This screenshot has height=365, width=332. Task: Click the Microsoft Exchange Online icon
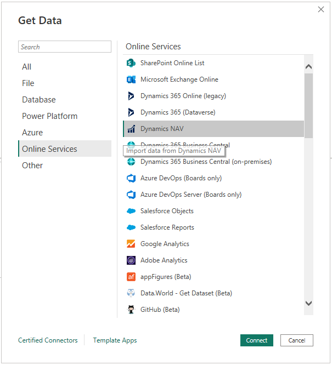tap(131, 79)
